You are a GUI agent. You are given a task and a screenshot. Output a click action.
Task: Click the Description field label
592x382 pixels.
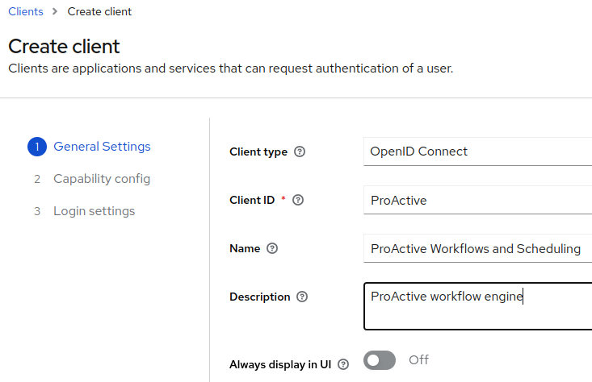(260, 297)
